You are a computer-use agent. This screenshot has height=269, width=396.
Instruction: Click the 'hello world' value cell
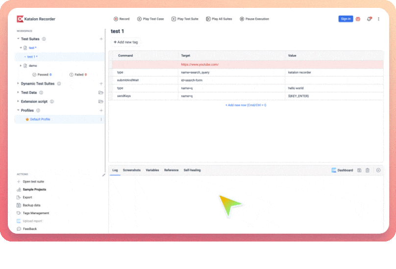[334, 88]
